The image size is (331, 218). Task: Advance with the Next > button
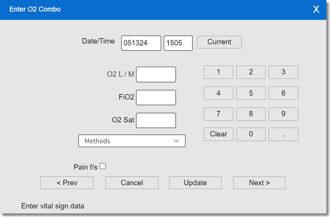260,182
